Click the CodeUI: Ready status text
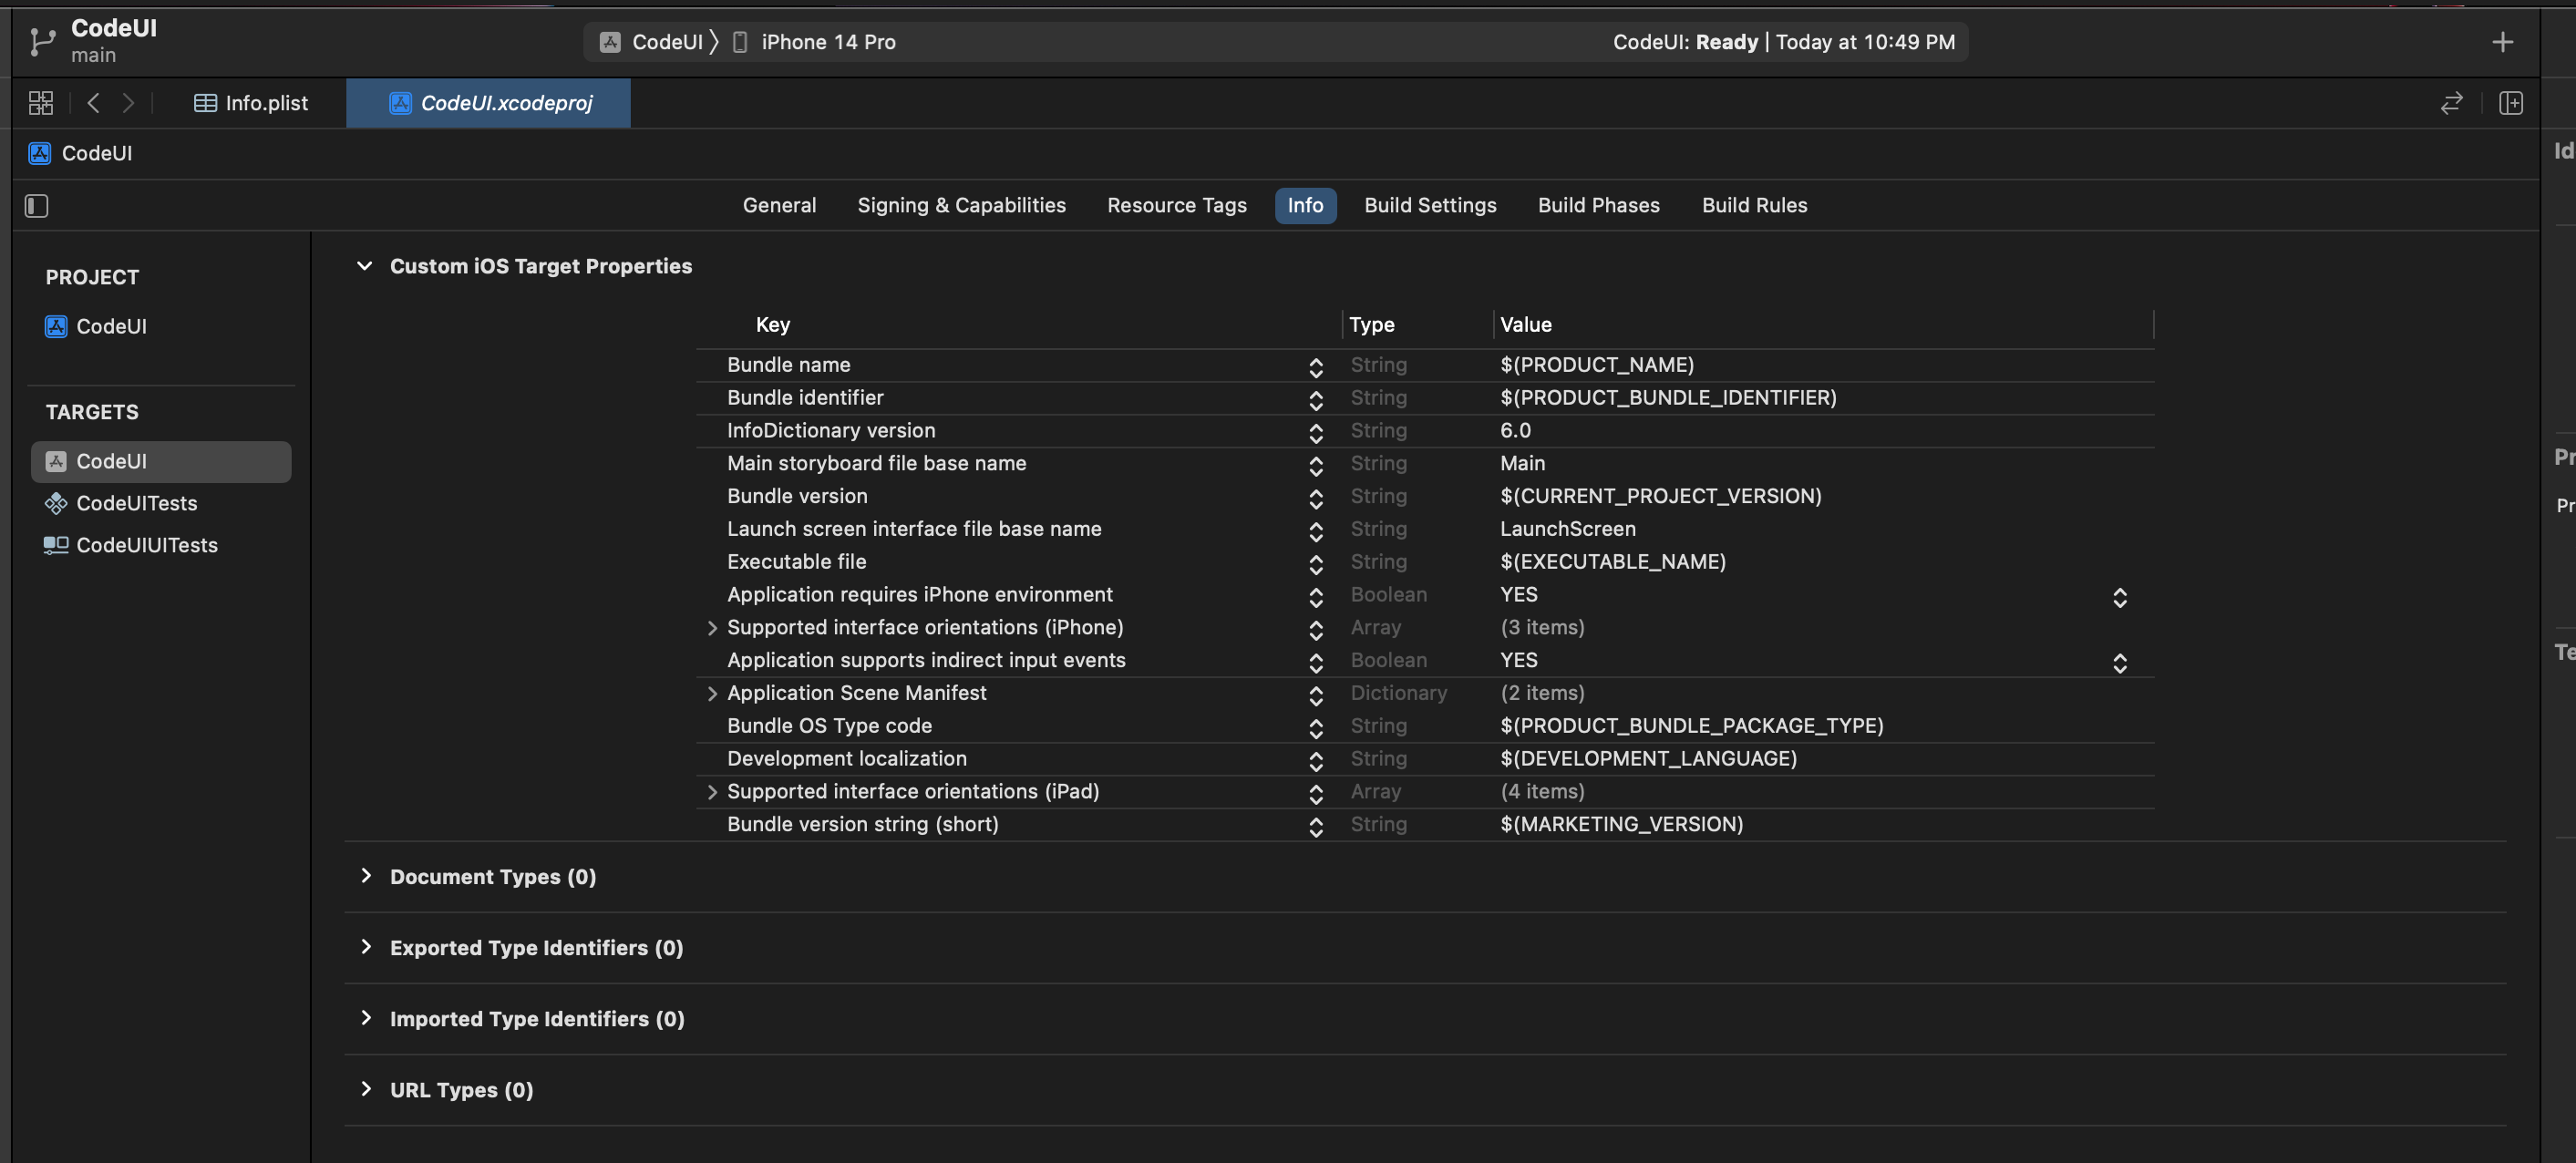The image size is (2576, 1163). pos(1685,42)
